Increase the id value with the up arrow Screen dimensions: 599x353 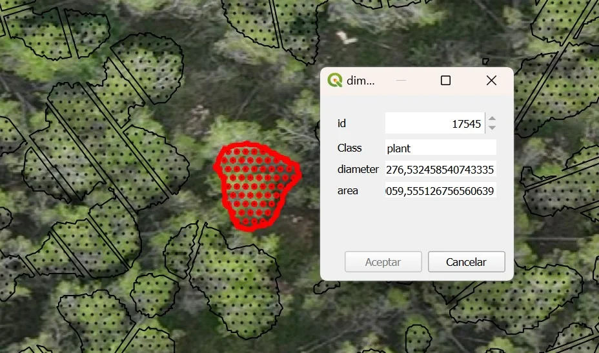pyautogui.click(x=492, y=119)
